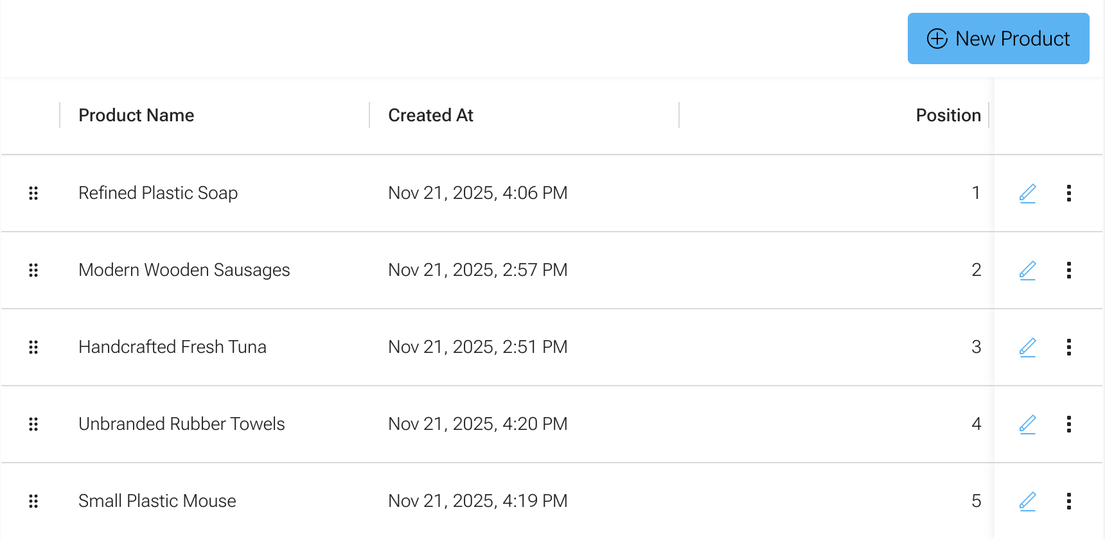
Task: Open the three-dot menu for Modern Wooden Sausages
Action: point(1069,269)
